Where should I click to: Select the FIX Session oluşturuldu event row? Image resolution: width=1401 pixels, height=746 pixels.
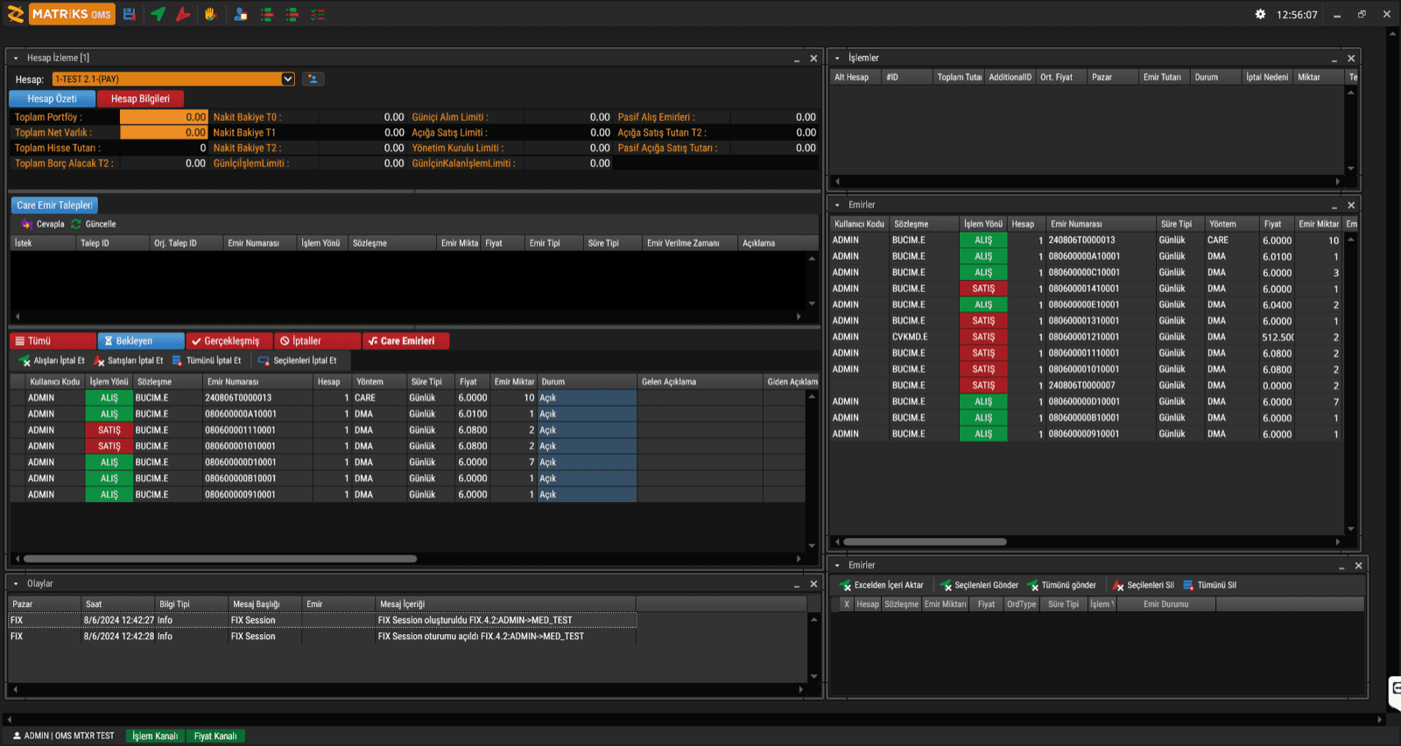pyautogui.click(x=322, y=620)
